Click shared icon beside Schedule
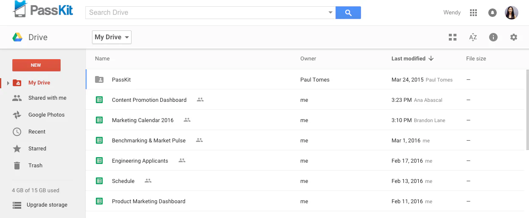Image resolution: width=529 pixels, height=218 pixels. 148,181
